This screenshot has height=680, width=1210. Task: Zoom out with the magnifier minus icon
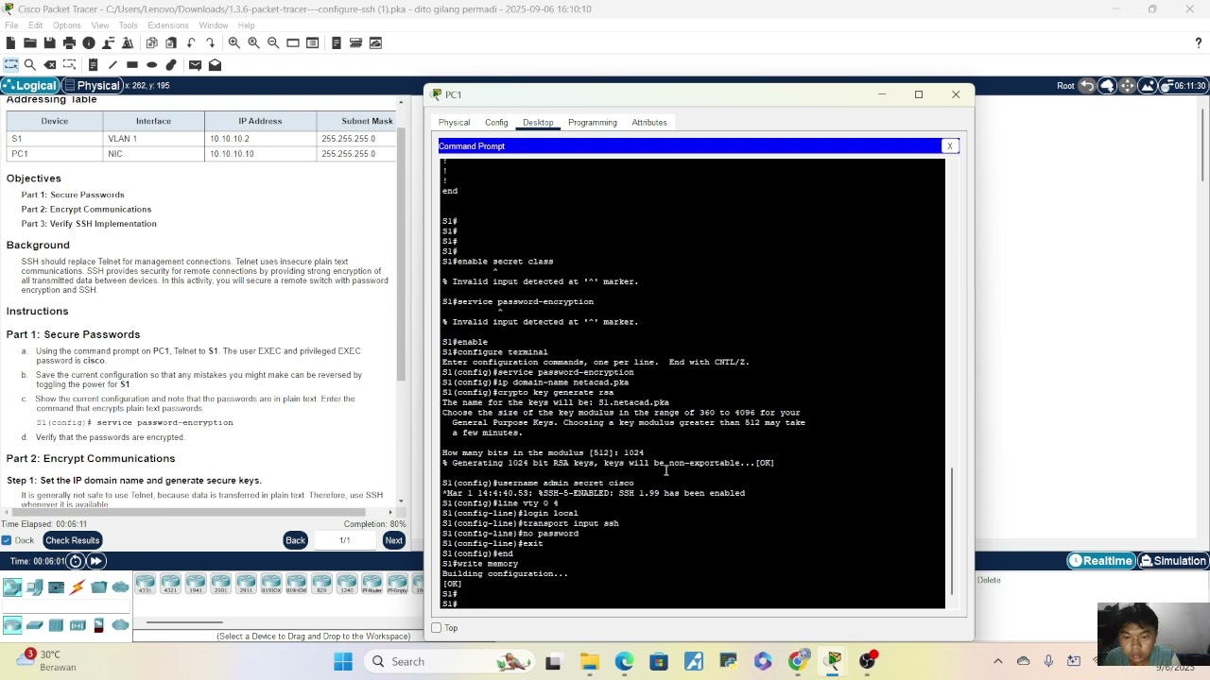coord(273,42)
